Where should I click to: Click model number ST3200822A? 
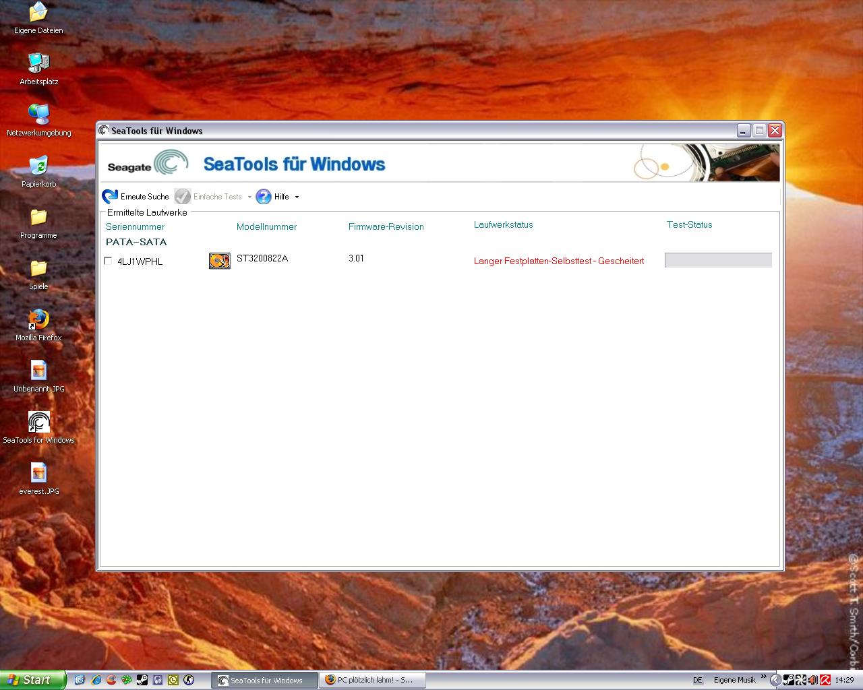(262, 258)
